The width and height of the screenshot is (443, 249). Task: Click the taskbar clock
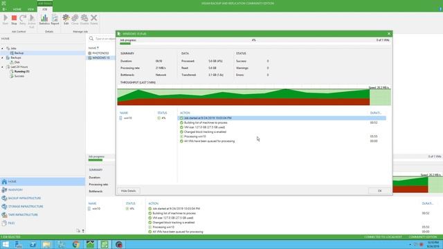[433, 244]
